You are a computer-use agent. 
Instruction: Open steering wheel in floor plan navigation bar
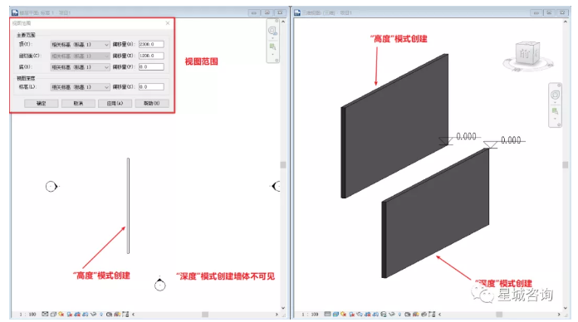[x=272, y=30]
